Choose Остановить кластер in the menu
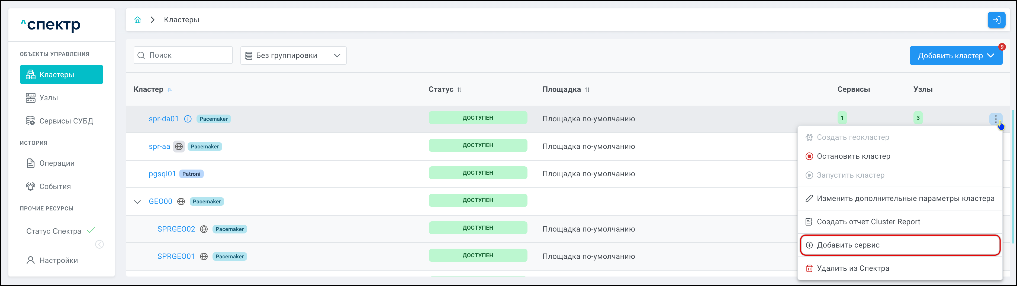This screenshot has width=1017, height=286. [853, 156]
